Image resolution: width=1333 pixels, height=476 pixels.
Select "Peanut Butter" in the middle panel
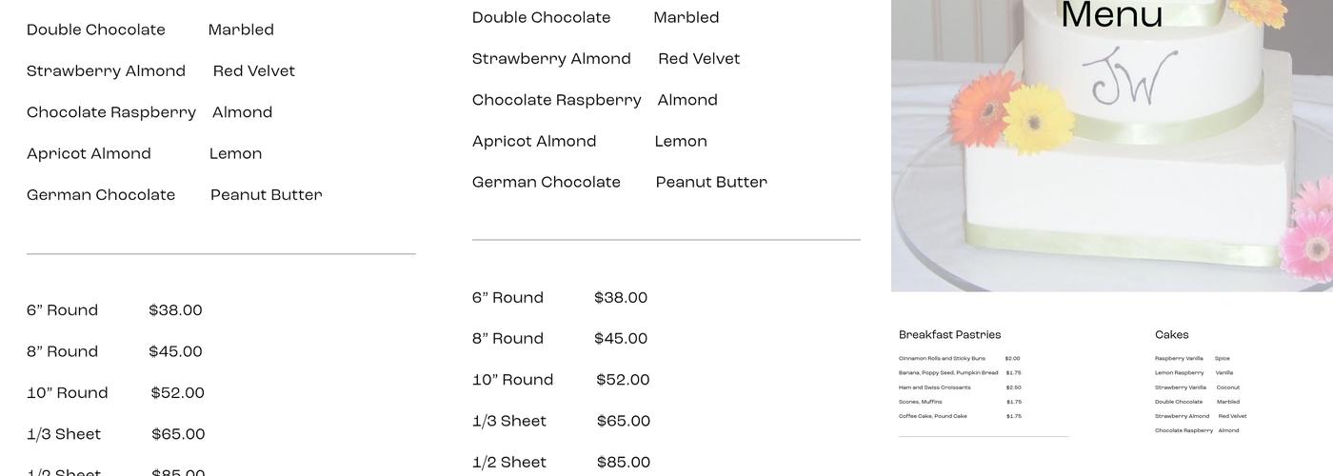point(711,183)
